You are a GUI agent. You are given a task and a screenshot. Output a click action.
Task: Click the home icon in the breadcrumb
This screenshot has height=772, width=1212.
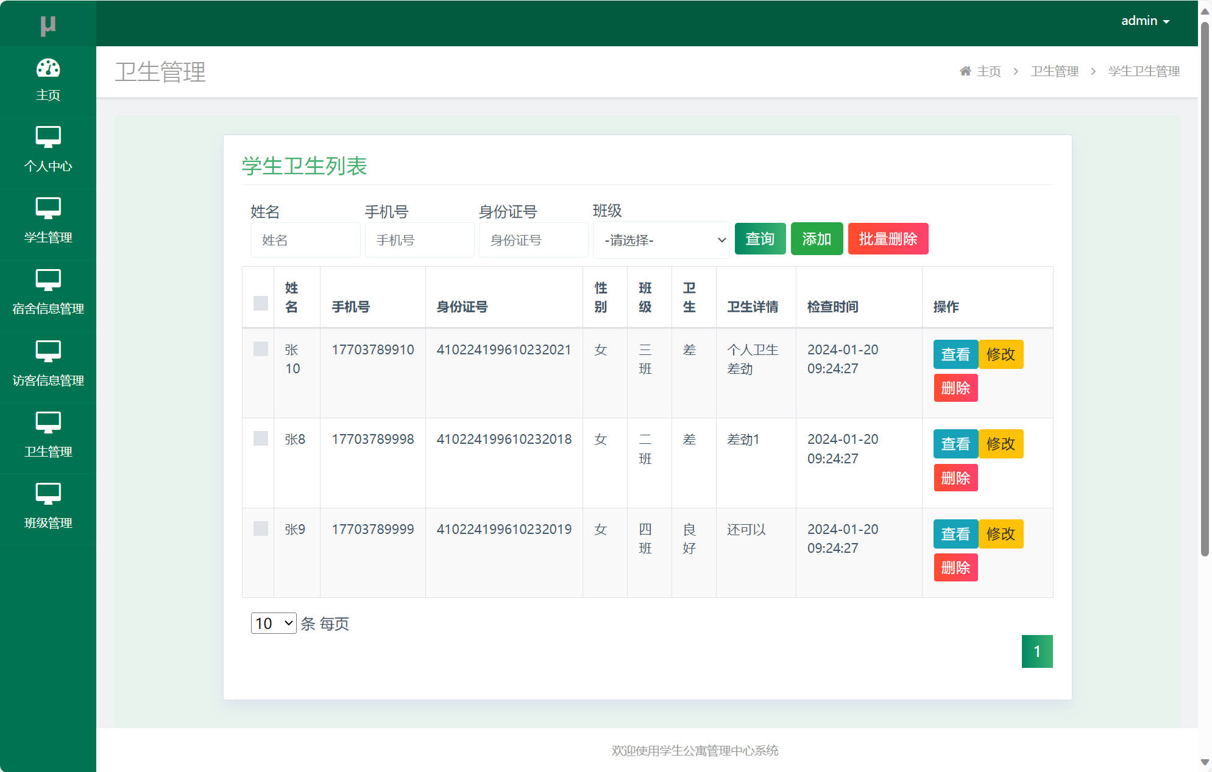click(965, 71)
